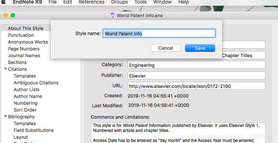Click the green zoom window button
The image size is (278, 143).
click(13, 15)
